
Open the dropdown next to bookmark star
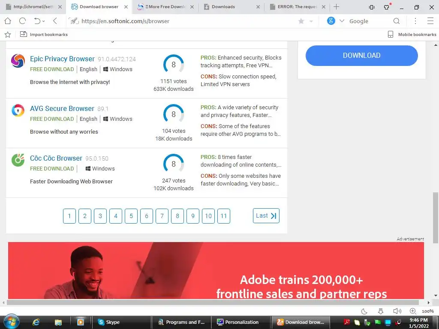[x=311, y=21]
